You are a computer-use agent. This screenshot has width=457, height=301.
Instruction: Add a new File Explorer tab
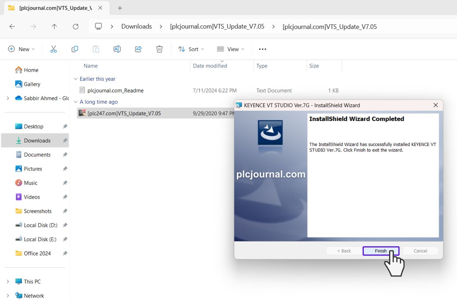tap(120, 8)
